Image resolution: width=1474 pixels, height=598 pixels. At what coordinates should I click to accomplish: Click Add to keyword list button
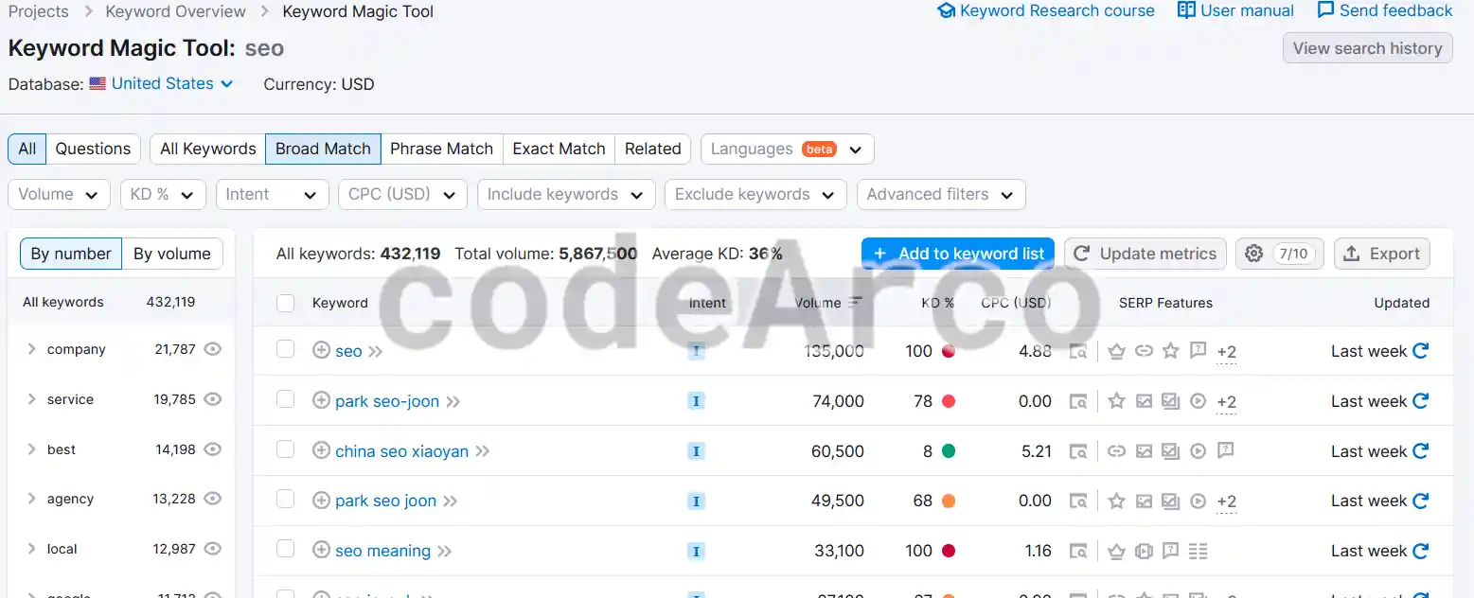tap(958, 254)
